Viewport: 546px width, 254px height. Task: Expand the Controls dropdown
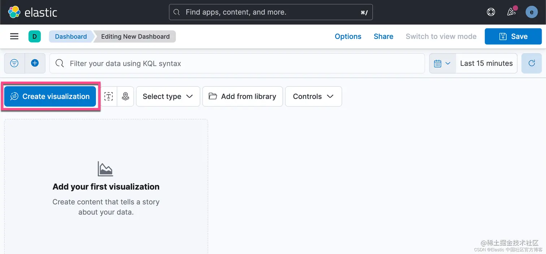[313, 96]
